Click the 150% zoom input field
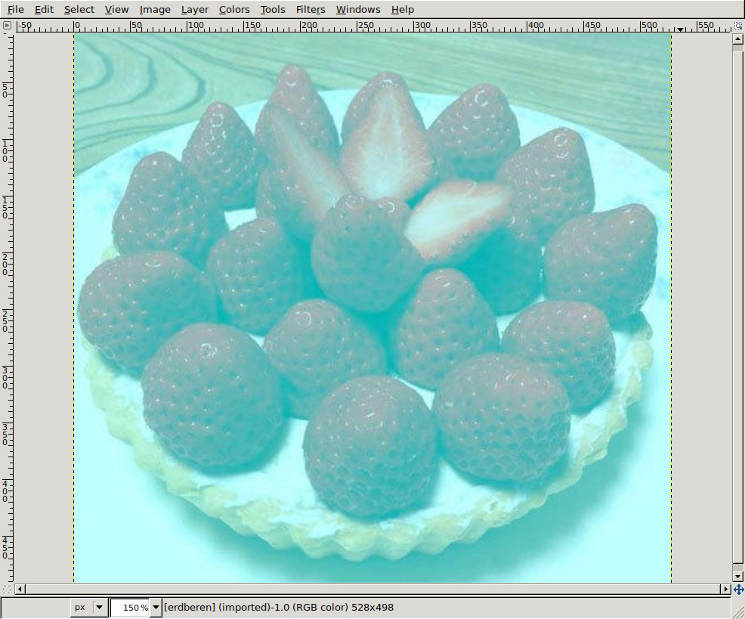The height and width of the screenshot is (619, 745). tap(130, 607)
